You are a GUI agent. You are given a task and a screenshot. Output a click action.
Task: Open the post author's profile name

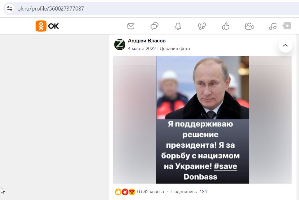pyautogui.click(x=147, y=41)
